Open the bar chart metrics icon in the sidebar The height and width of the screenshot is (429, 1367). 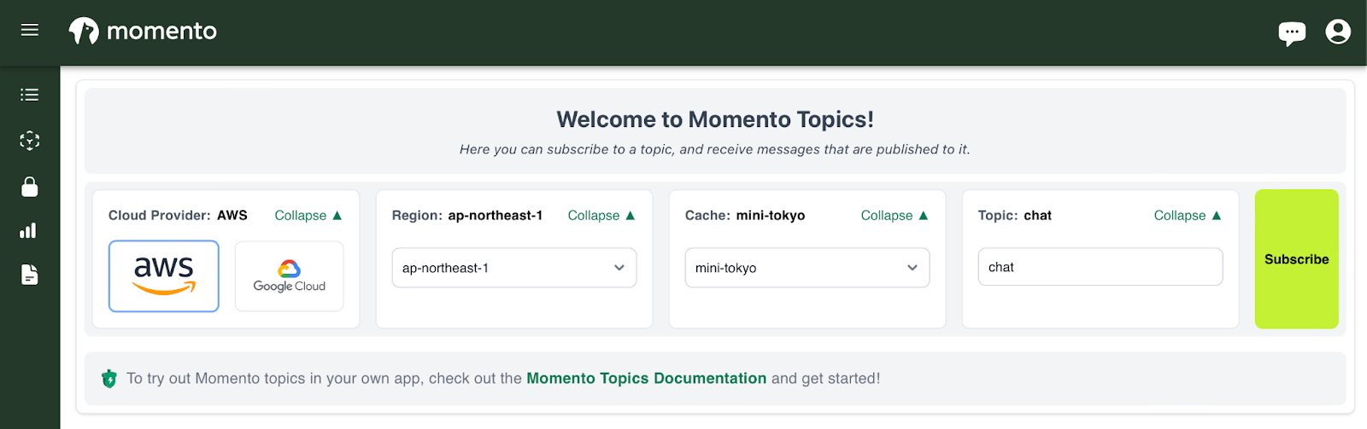(29, 230)
